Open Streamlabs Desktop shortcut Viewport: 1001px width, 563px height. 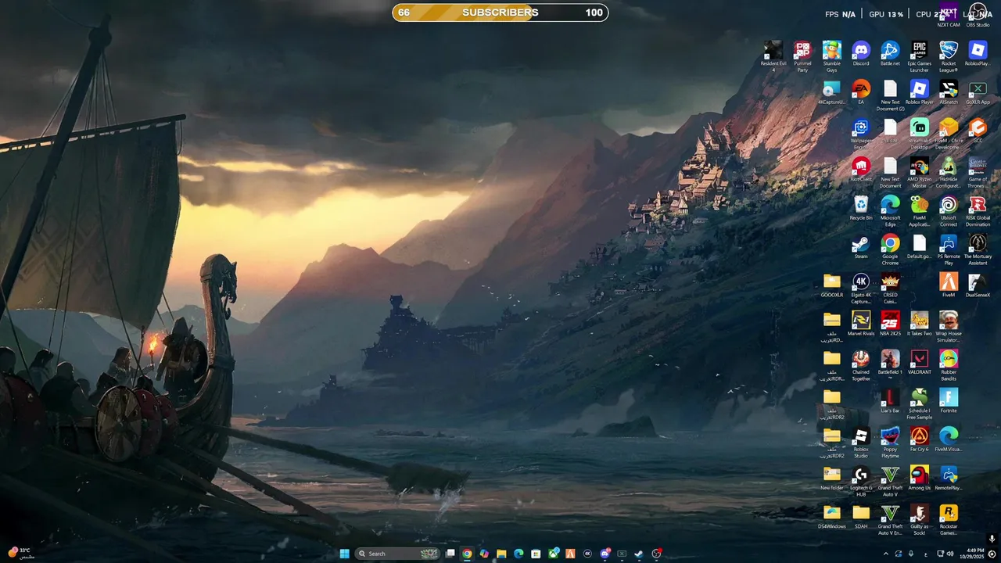919,134
